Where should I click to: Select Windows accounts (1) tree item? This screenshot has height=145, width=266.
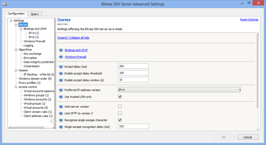click(37, 99)
